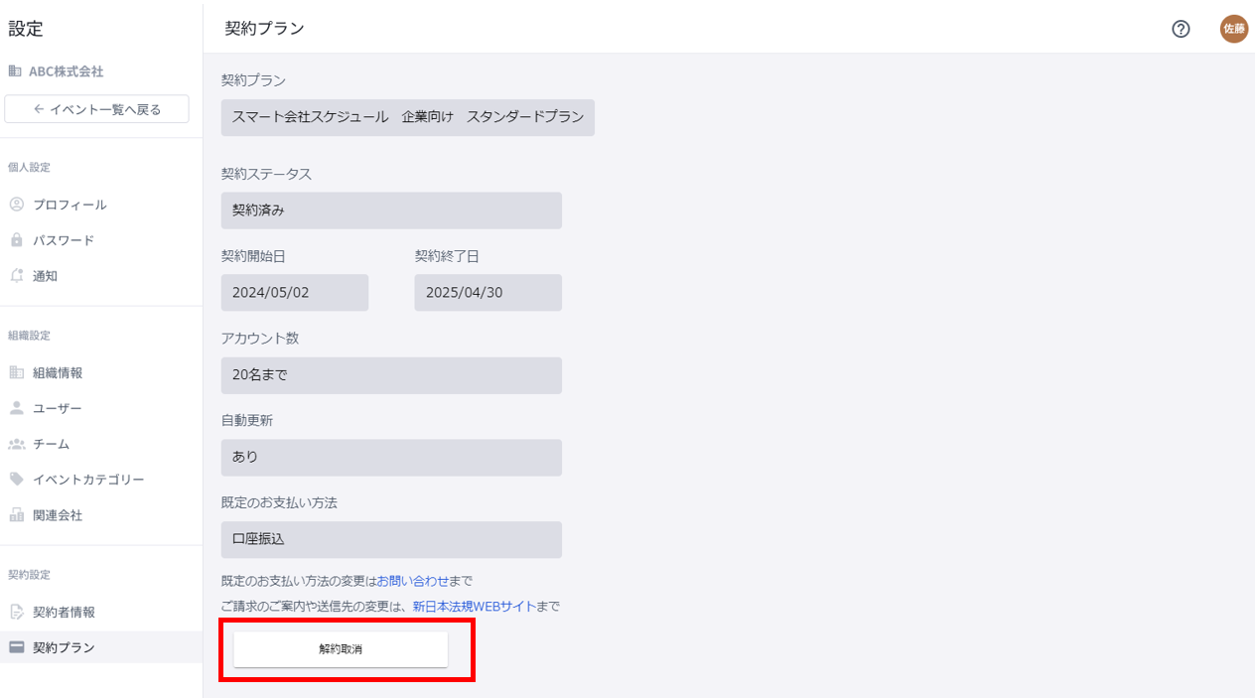Click the チーム group icon
1255x698 pixels.
coord(16,444)
